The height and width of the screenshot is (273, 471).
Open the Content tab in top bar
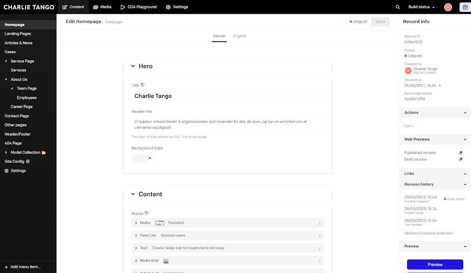(73, 7)
